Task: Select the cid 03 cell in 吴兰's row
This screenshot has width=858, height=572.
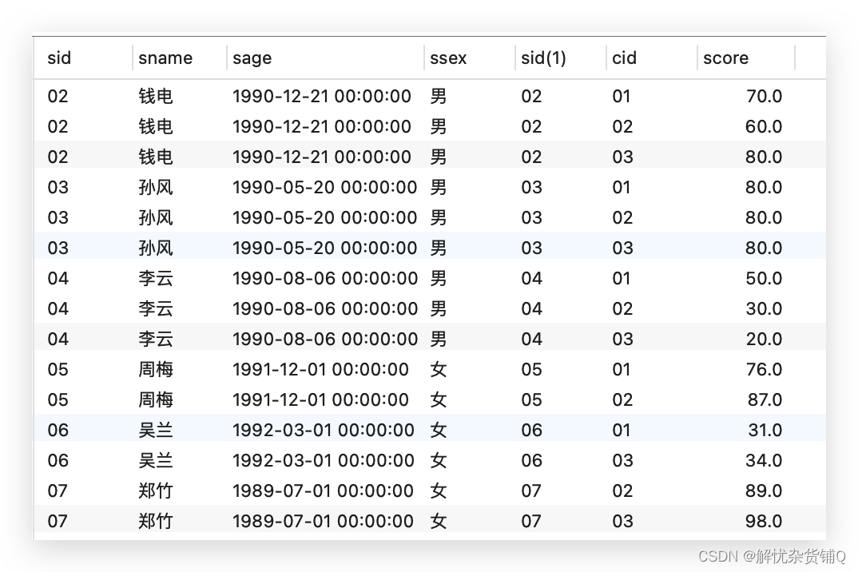Action: coord(622,460)
